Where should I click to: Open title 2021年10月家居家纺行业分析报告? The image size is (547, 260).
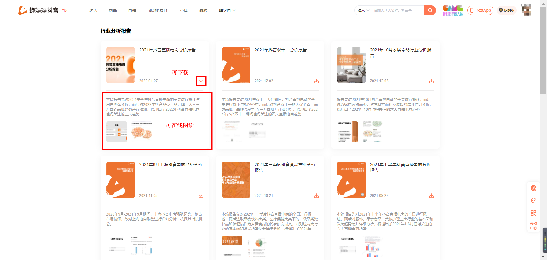pos(401,53)
